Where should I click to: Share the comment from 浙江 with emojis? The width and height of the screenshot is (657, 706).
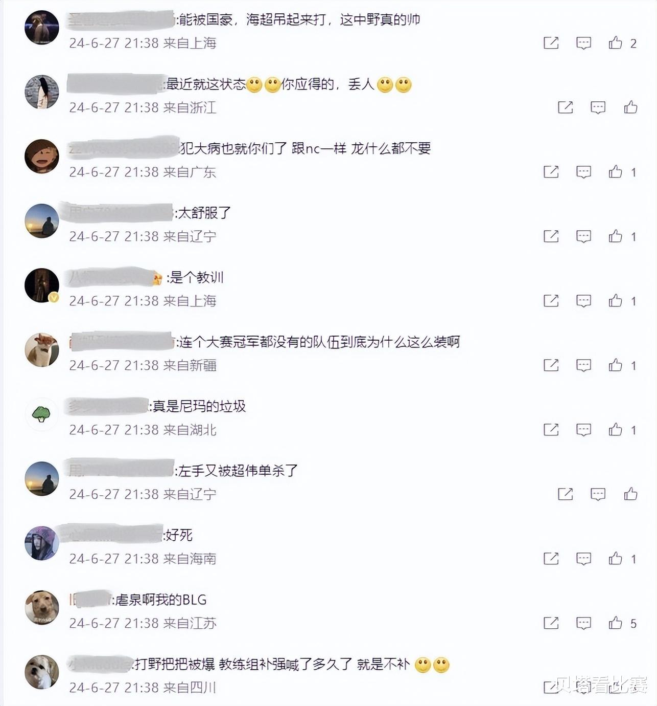[x=566, y=107]
